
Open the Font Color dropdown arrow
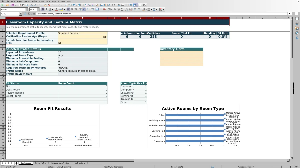tap(59, 10)
